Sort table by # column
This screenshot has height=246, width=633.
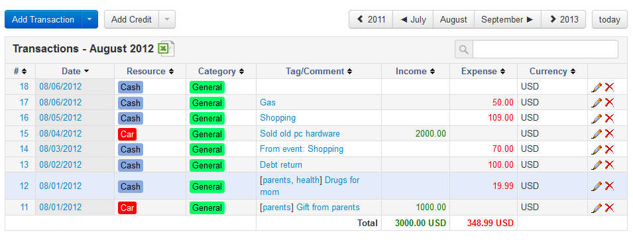20,71
